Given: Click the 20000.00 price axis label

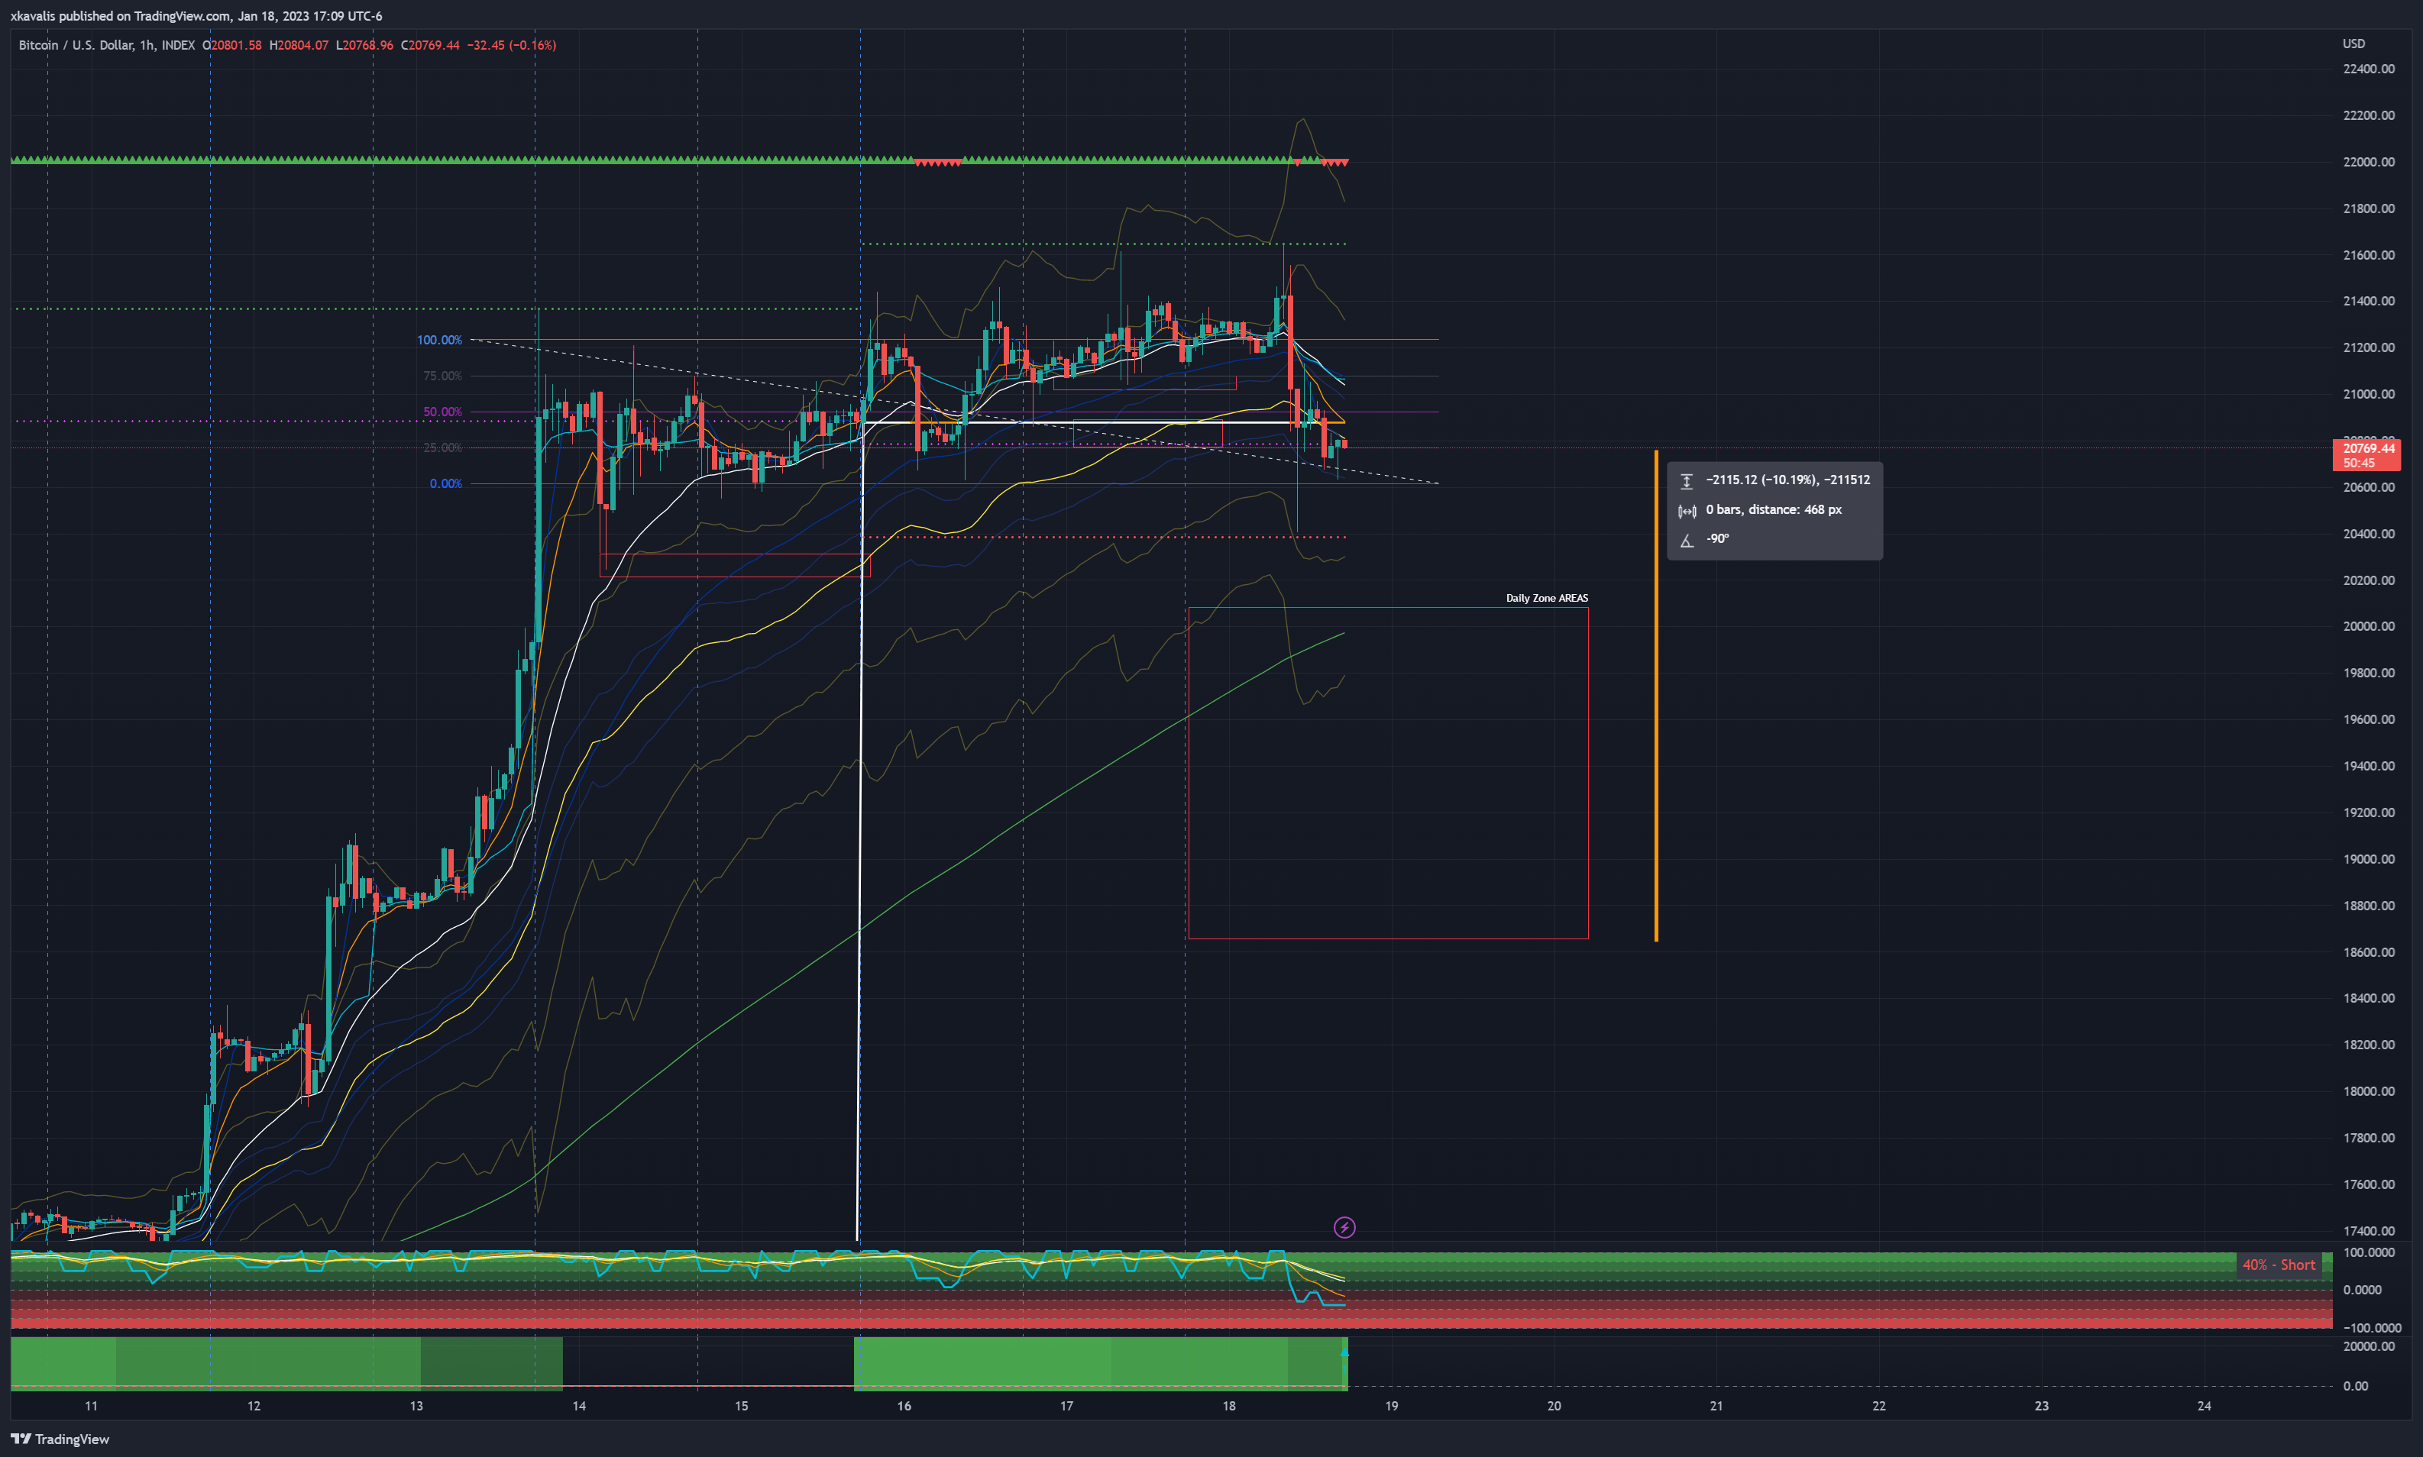Looking at the screenshot, I should pos(2368,626).
